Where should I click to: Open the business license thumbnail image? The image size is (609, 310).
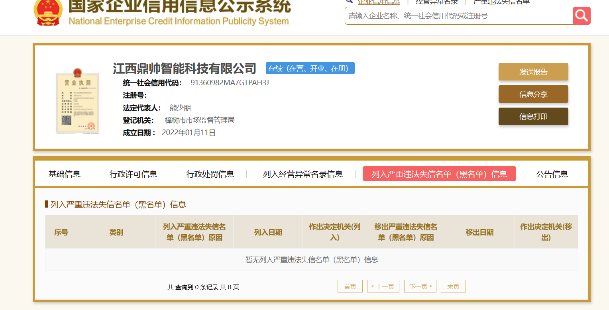point(77,101)
